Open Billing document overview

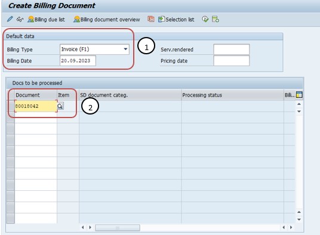point(107,19)
